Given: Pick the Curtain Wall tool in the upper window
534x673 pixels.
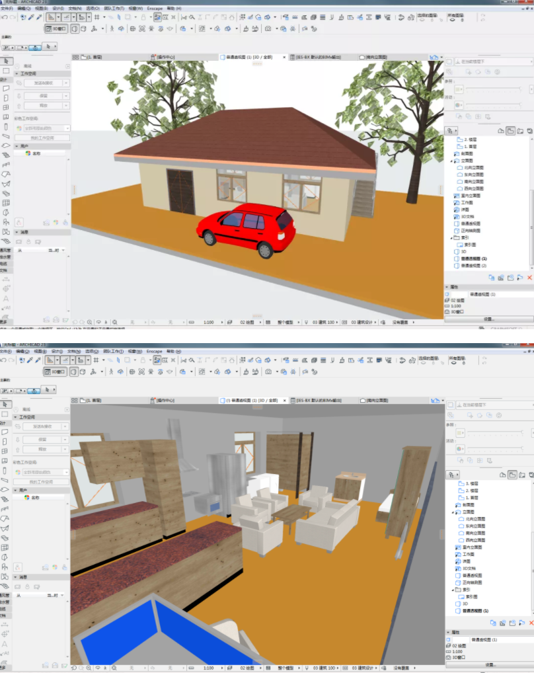Looking at the screenshot, I should click(x=6, y=203).
